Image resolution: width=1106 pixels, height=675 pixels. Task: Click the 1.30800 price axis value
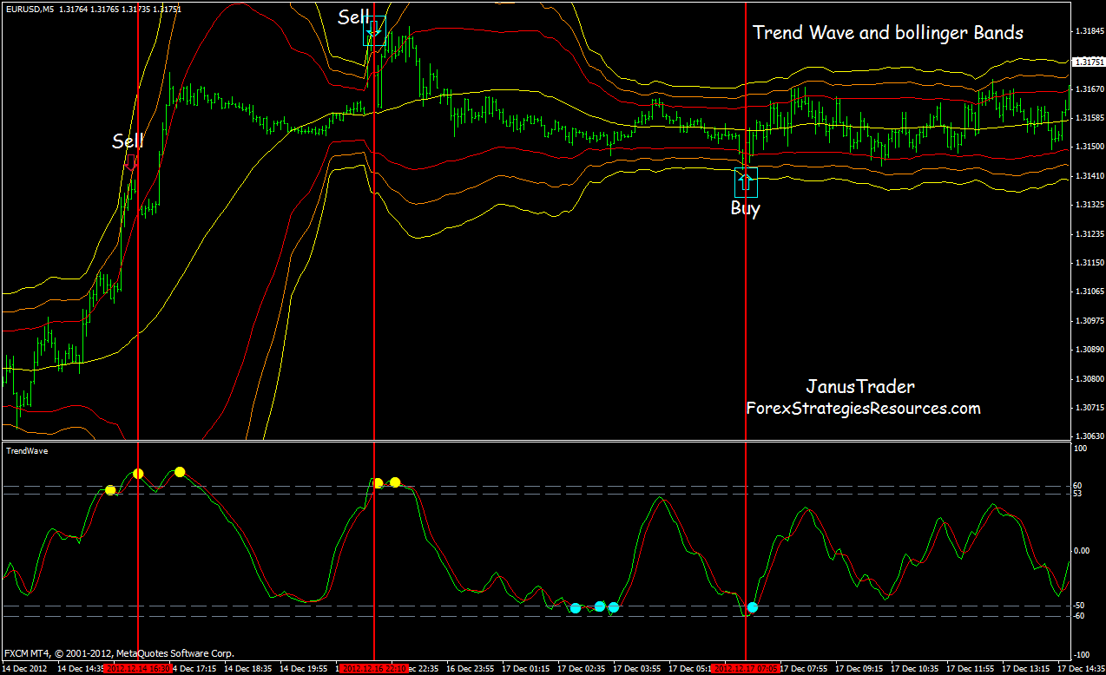(x=1089, y=379)
